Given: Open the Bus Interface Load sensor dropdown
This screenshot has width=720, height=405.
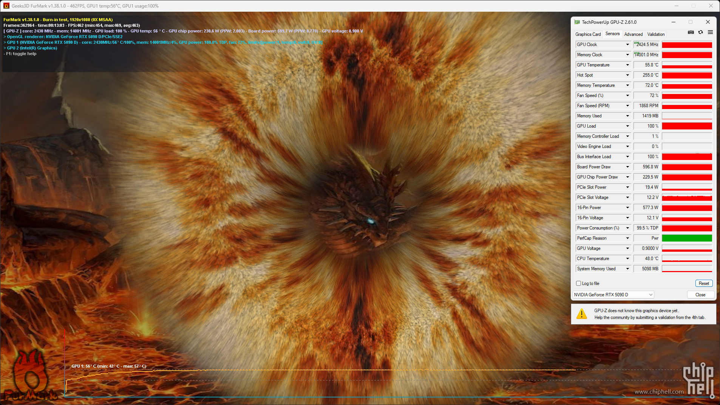Looking at the screenshot, I should [x=627, y=157].
